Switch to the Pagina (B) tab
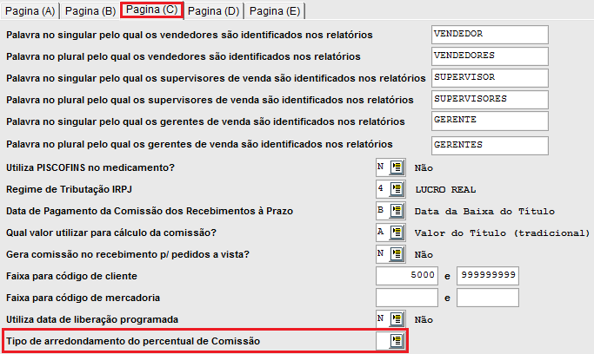The width and height of the screenshot is (594, 354). coord(90,11)
